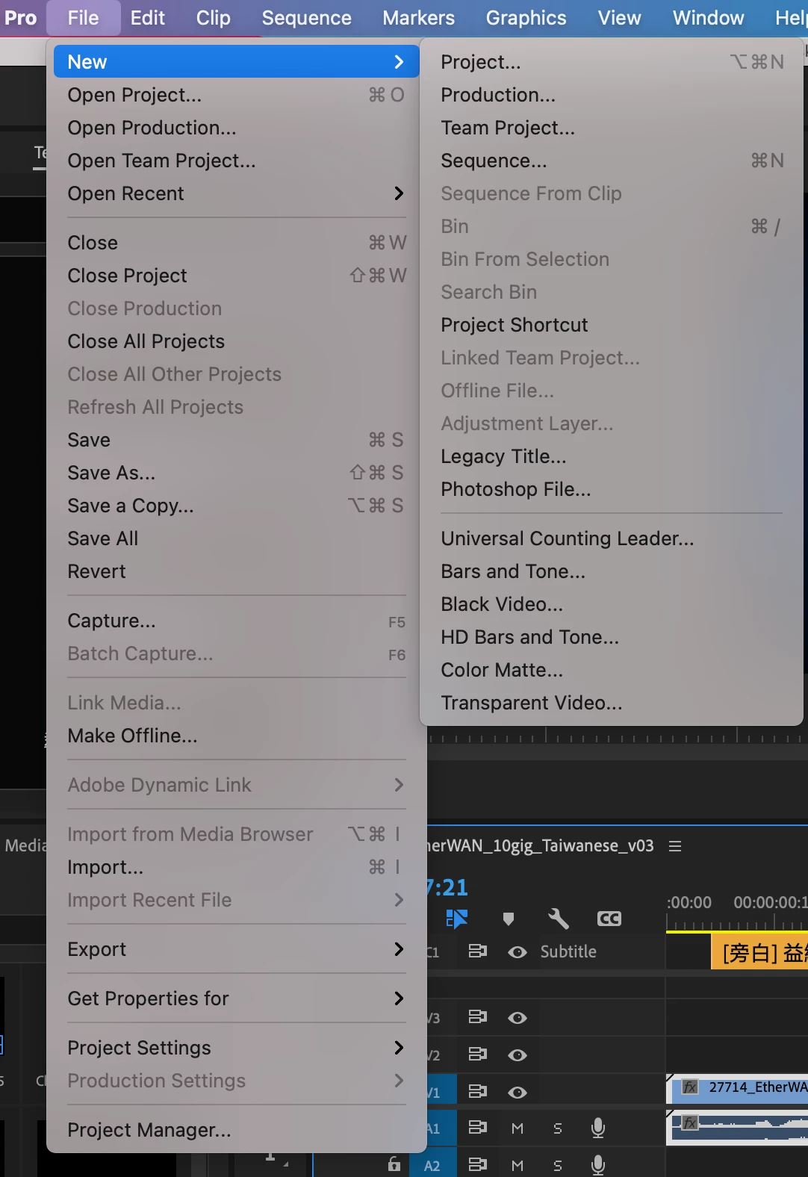This screenshot has height=1177, width=808.
Task: Toggle sync lock on V1 track
Action: 478,1092
